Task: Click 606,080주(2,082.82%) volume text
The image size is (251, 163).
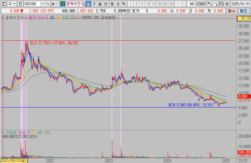Action: [x=20, y=137]
